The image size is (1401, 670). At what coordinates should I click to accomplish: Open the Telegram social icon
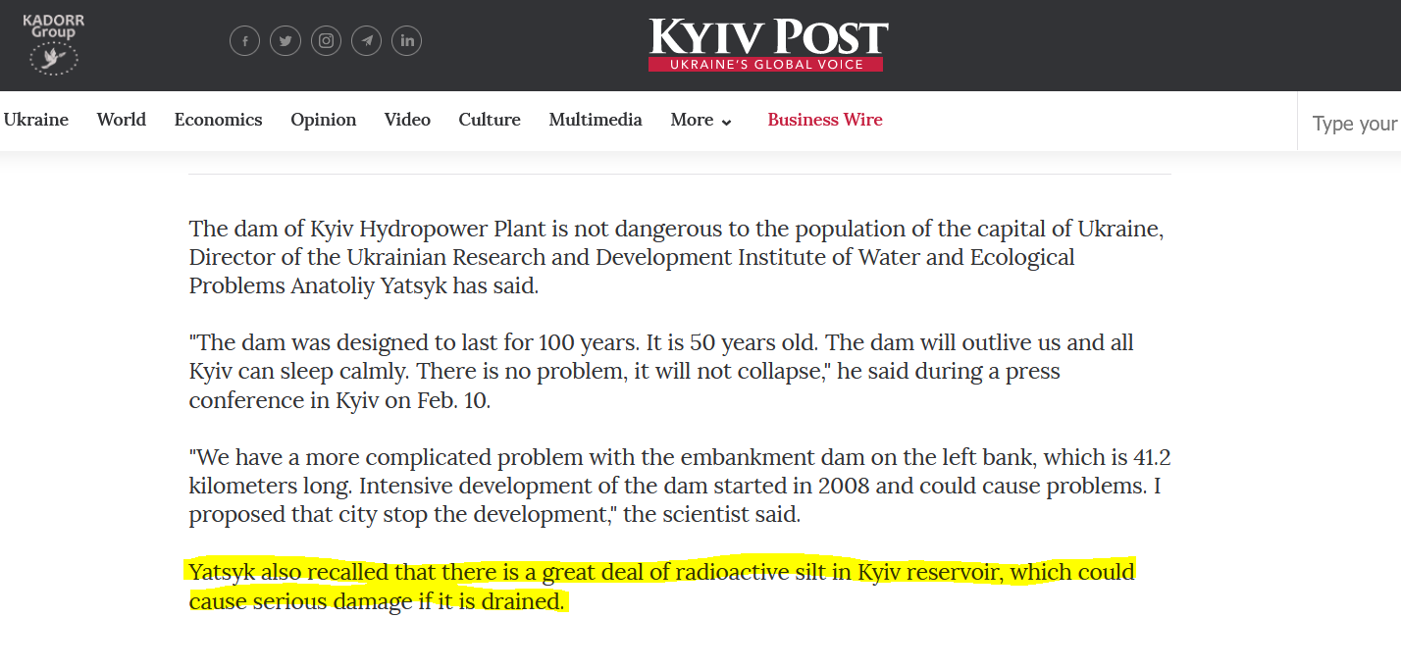click(367, 41)
